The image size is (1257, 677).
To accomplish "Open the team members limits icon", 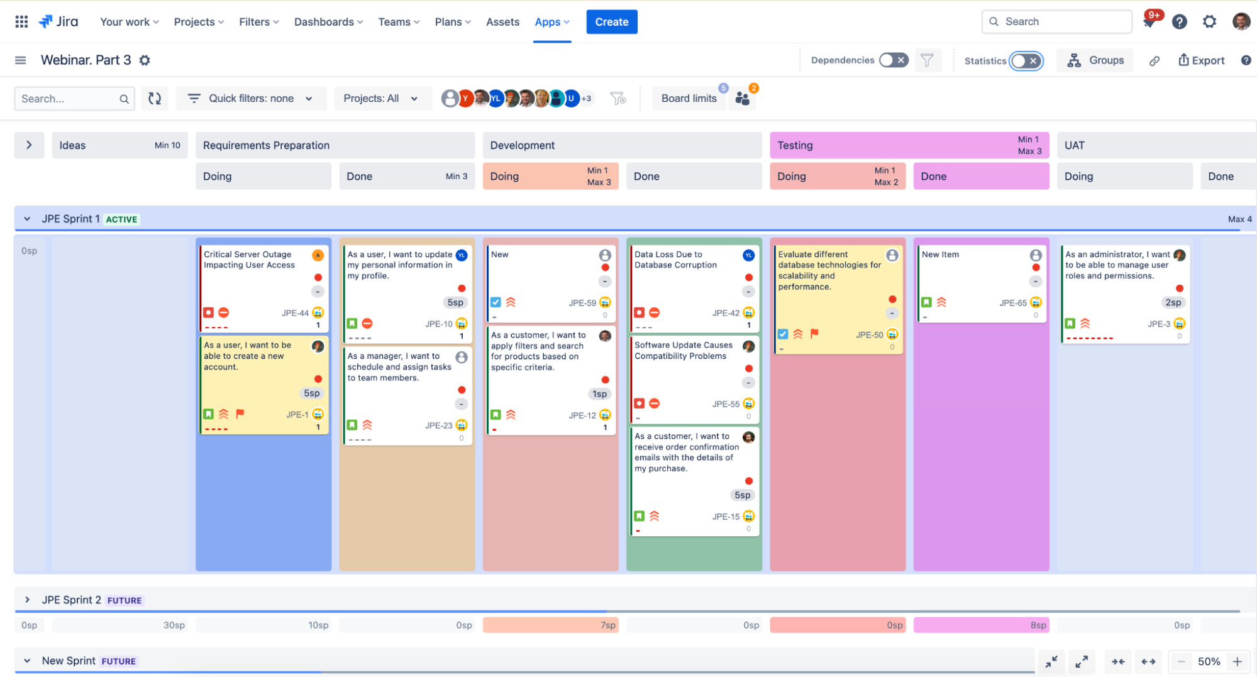I will 743,99.
